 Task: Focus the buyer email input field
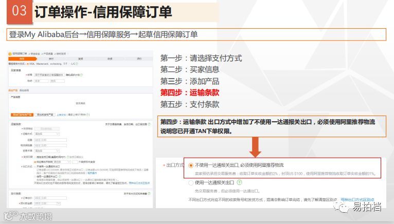tap(49, 75)
